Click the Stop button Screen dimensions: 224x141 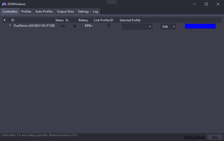(x=215, y=137)
